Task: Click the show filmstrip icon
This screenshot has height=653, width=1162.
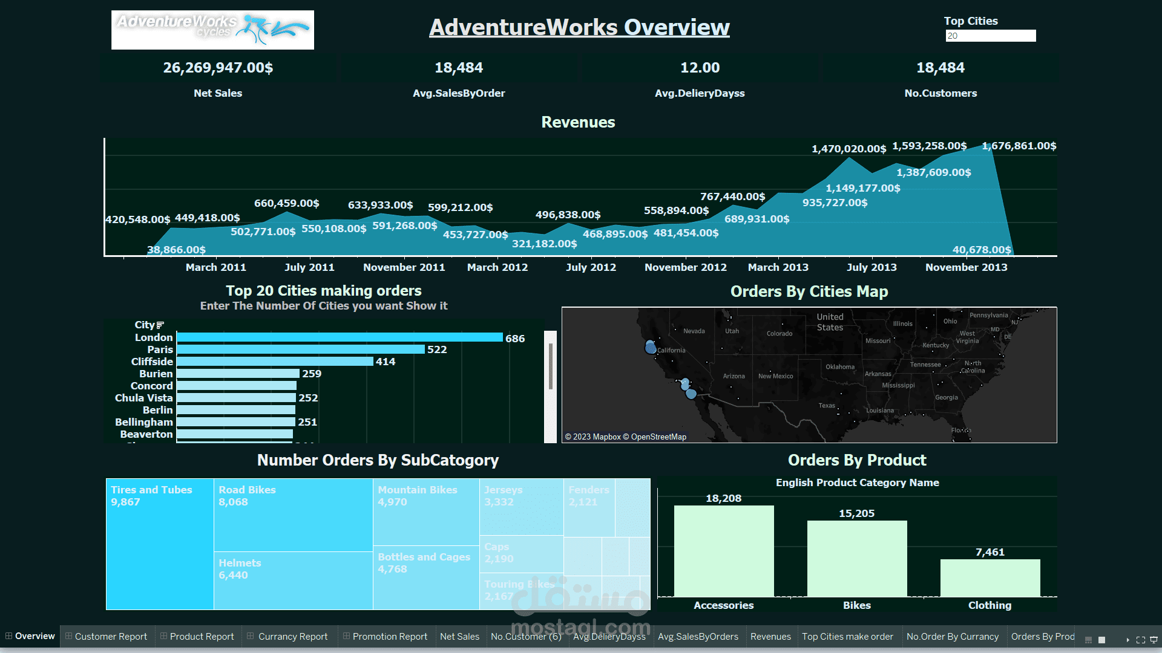Action: tap(1088, 640)
